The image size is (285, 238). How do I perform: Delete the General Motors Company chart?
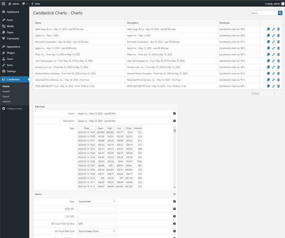(279, 73)
